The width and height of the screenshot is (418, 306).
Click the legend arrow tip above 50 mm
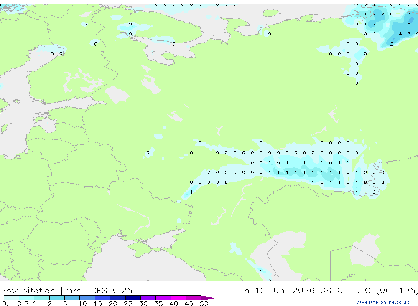click(x=209, y=298)
